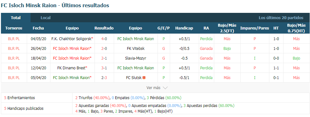Open the 3-1 result versus Dinamo Brest
The image size is (310, 117).
click(x=104, y=68)
